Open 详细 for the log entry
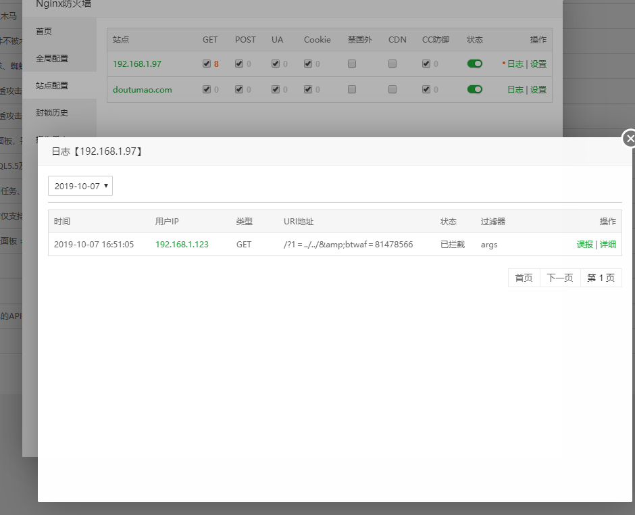635x515 pixels. [x=608, y=245]
